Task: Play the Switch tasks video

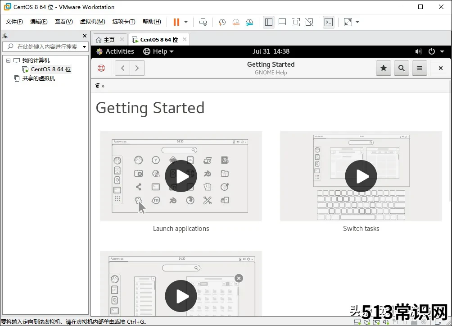Action: pyautogui.click(x=361, y=176)
